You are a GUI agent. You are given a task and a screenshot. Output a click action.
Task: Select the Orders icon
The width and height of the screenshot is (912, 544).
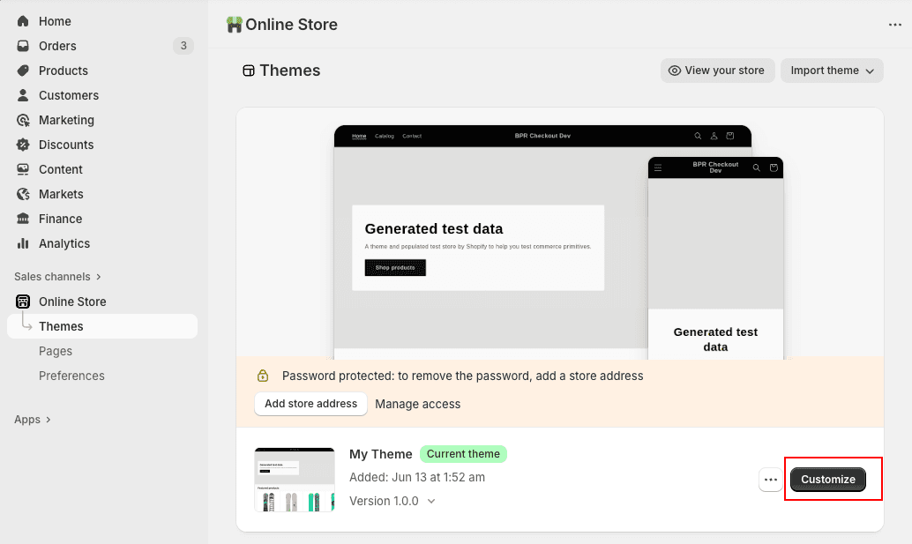[22, 46]
